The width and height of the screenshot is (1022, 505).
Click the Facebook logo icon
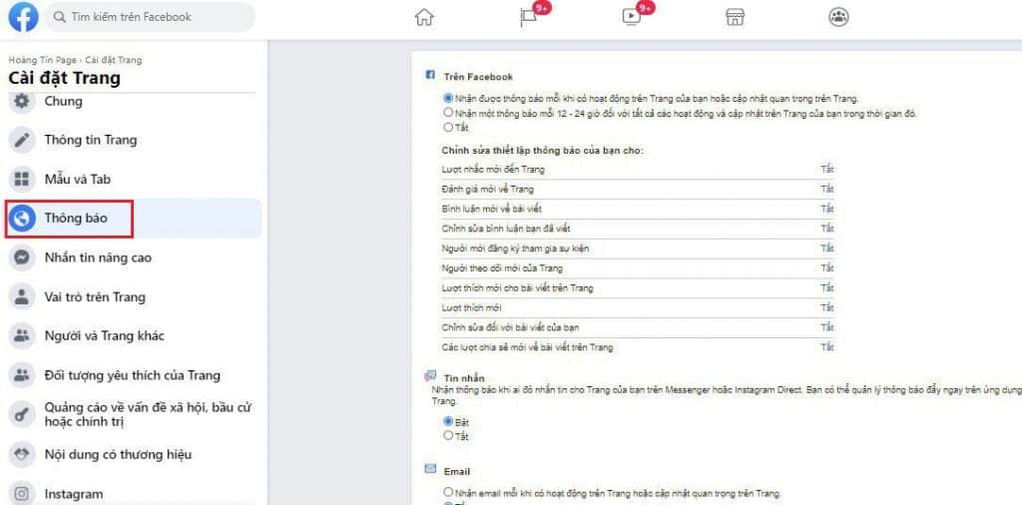coord(23,17)
